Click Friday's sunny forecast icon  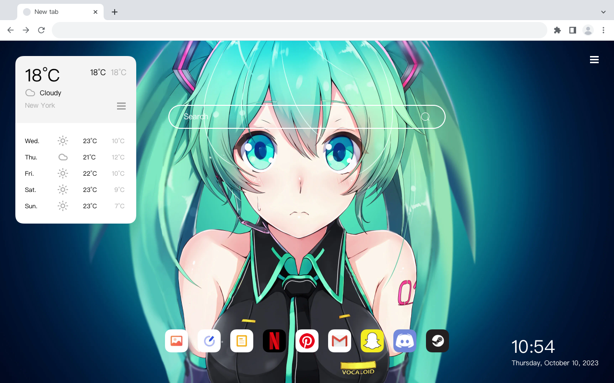63,173
